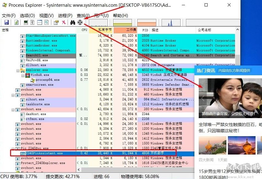262x179 pixels.
Task: Click the blue I/O activity mini graph
Action: (x=171, y=23)
